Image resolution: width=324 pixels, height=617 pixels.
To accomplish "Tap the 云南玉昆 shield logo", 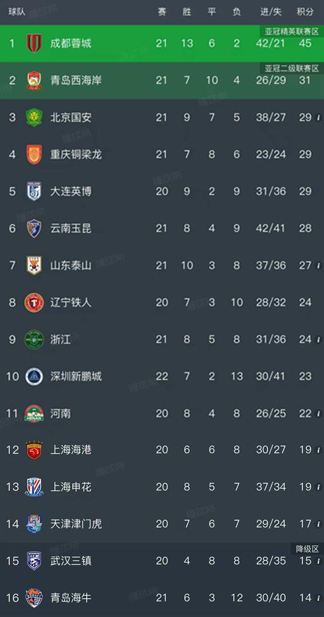I will tap(34, 228).
